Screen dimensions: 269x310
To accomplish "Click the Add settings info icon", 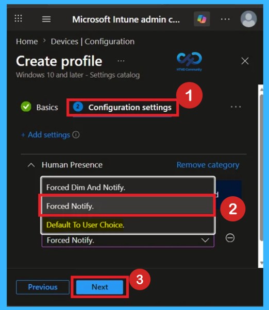I will click(76, 135).
